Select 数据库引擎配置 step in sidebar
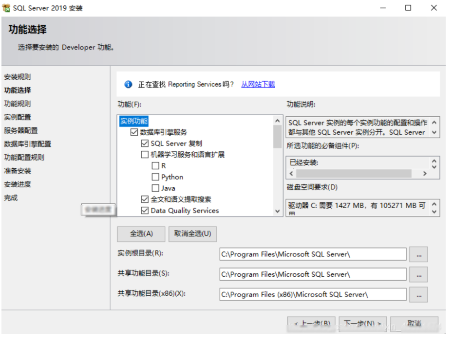Screen dimensions: 453x339 [x=27, y=144]
